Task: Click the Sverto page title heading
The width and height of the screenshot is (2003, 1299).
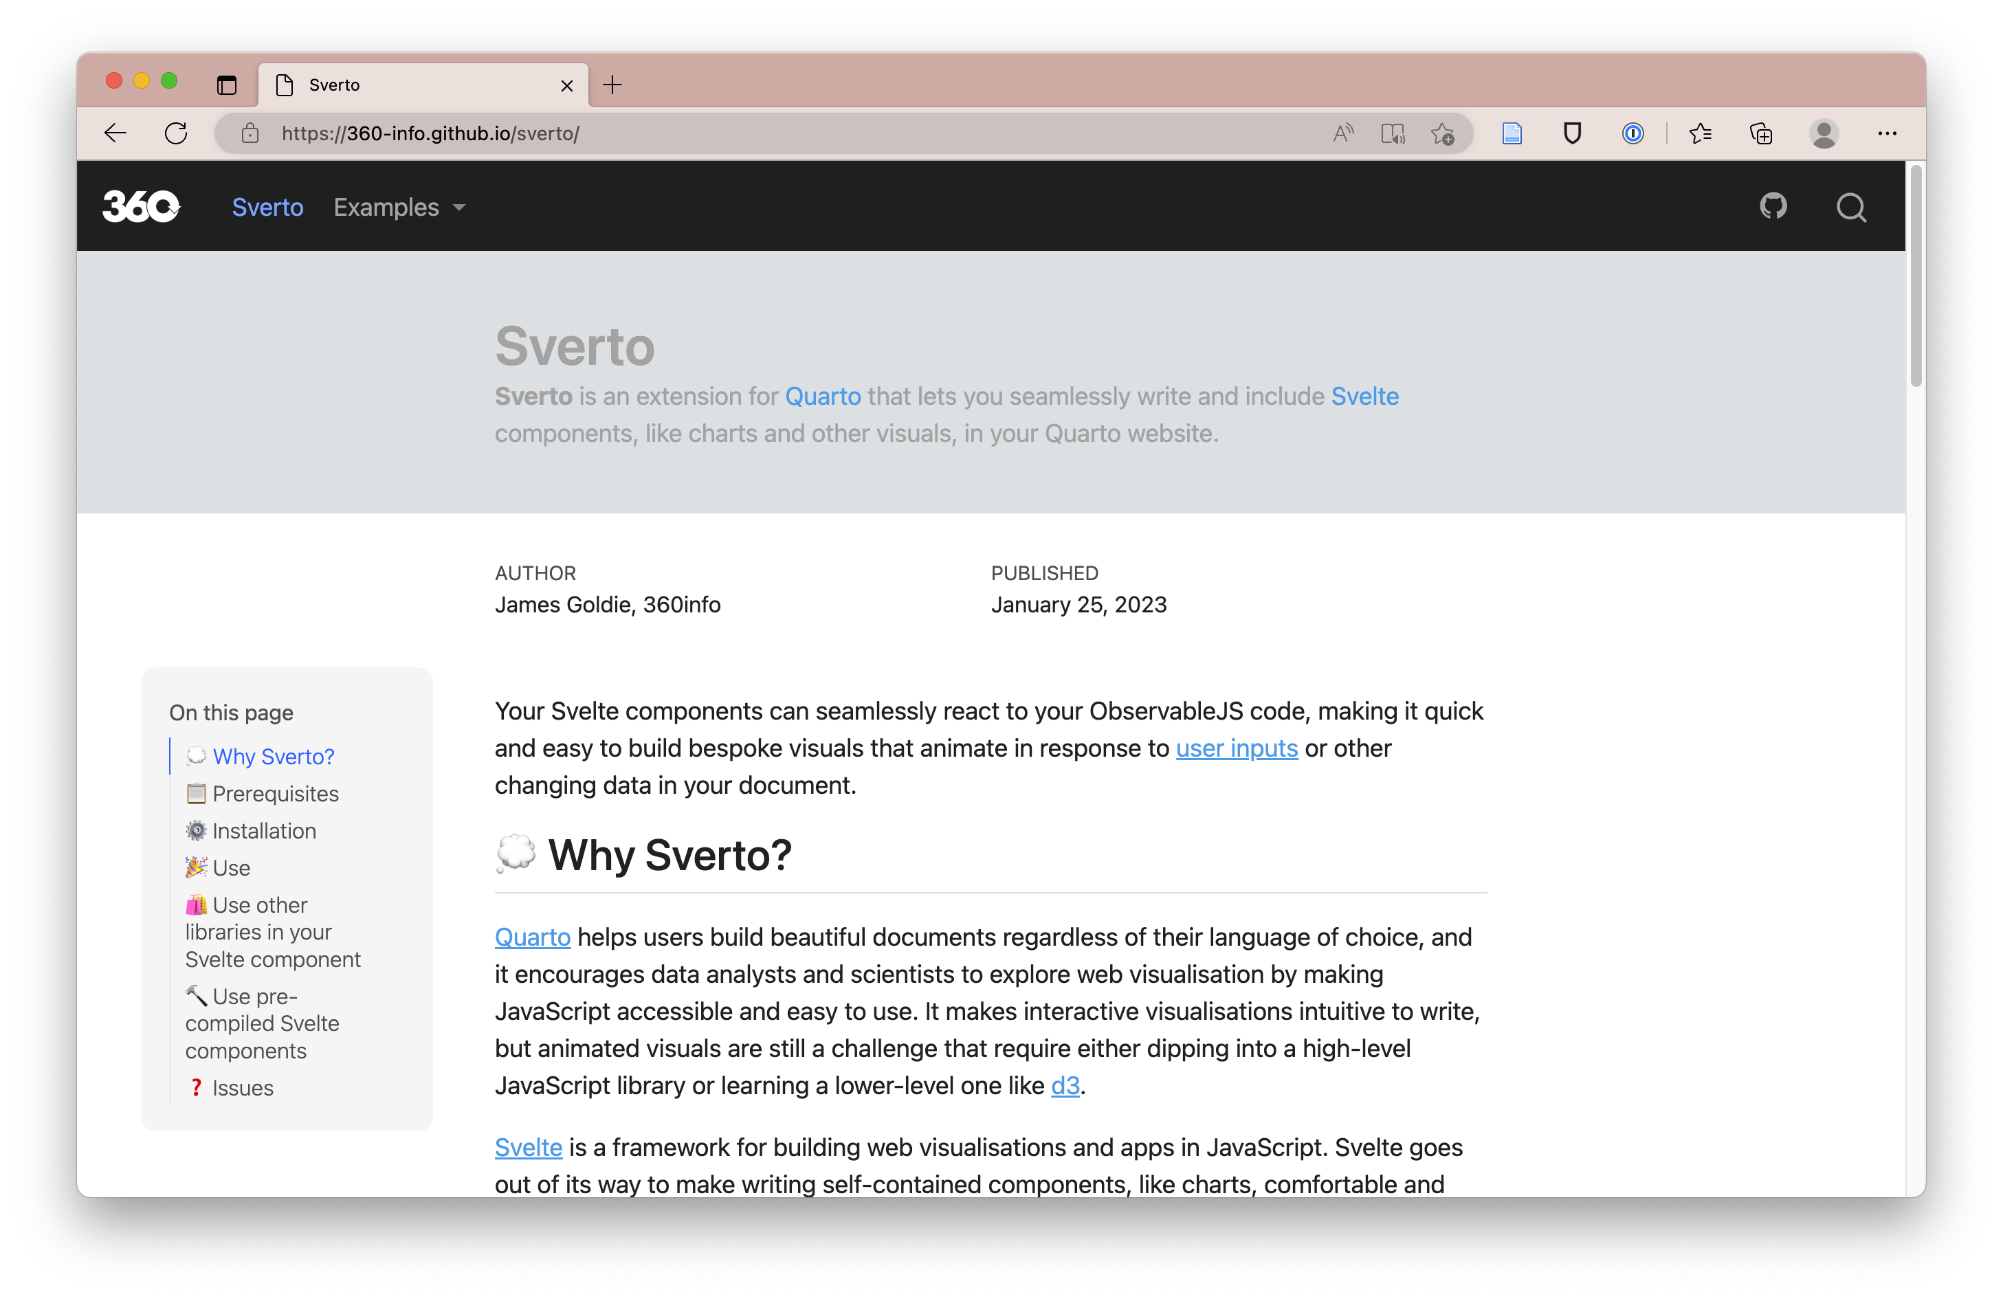Action: coord(575,346)
